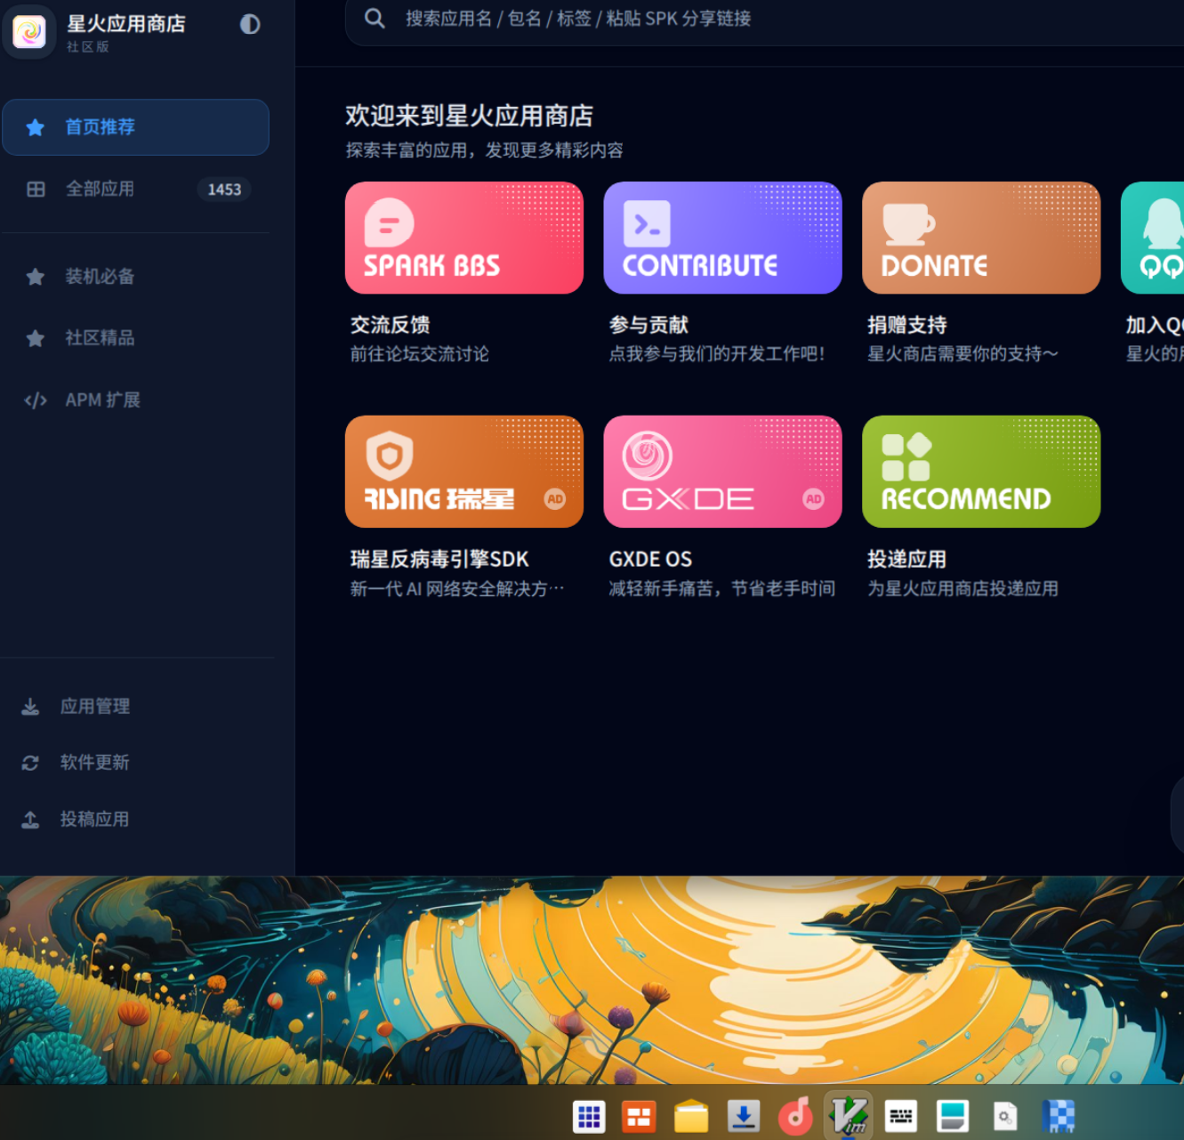Click the refresh icon beside 软件更新
This screenshot has width=1184, height=1140.
point(30,763)
